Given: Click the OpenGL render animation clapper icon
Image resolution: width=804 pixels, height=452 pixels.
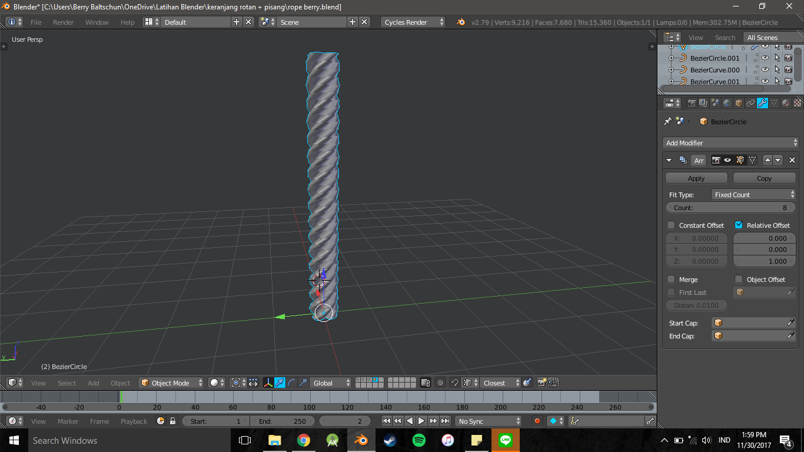Looking at the screenshot, I should coord(553,383).
